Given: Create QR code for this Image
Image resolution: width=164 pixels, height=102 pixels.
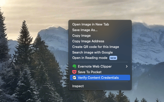Looking at the screenshot, I should click(x=95, y=47).
